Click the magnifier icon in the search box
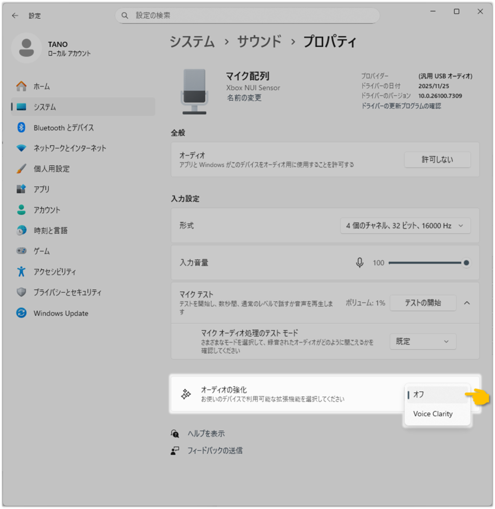 pyautogui.click(x=125, y=15)
